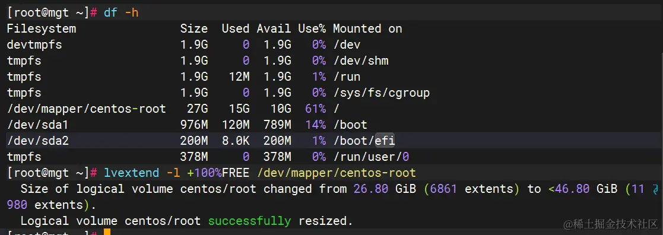Click the line-wrap arrow icon at right edge
This screenshot has height=235, width=663.
[x=655, y=189]
